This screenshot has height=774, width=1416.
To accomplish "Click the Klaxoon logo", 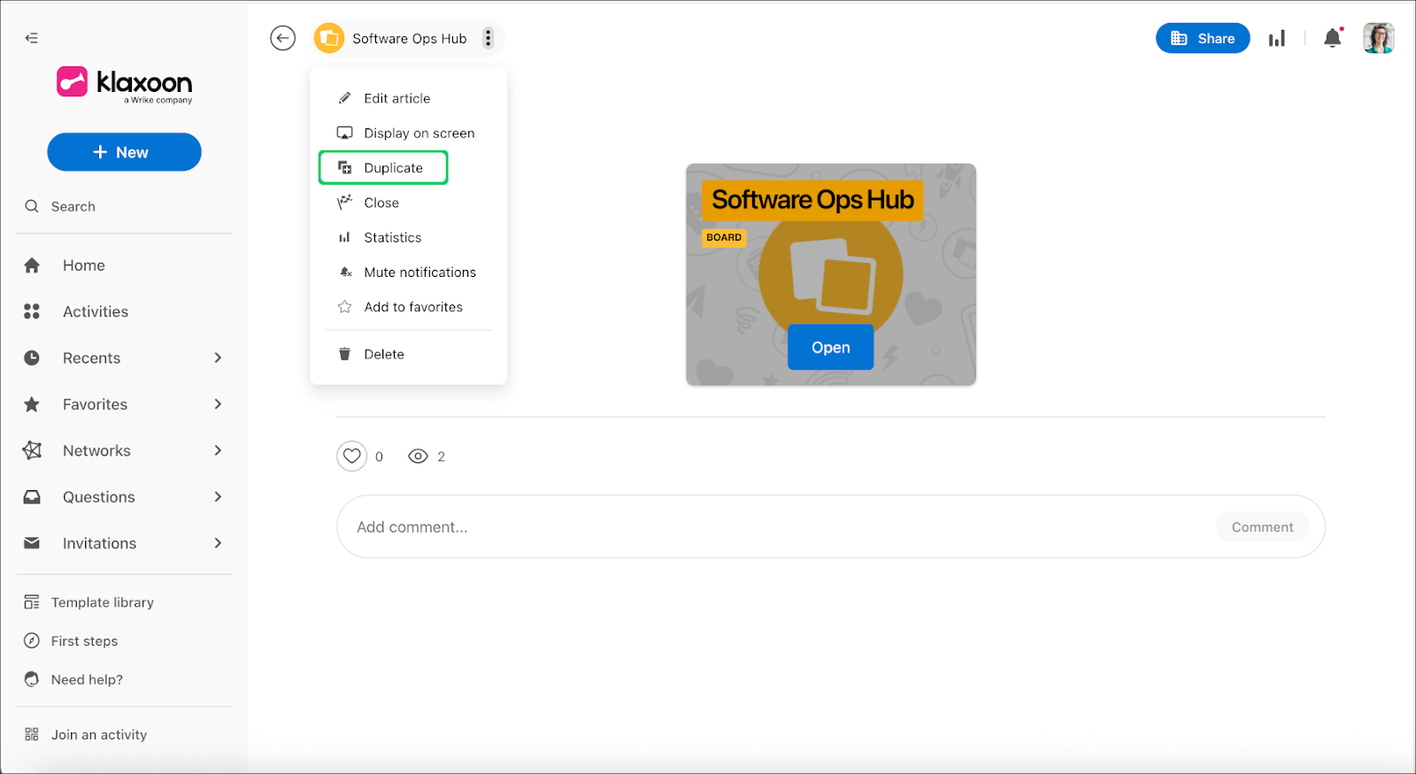I will [125, 84].
